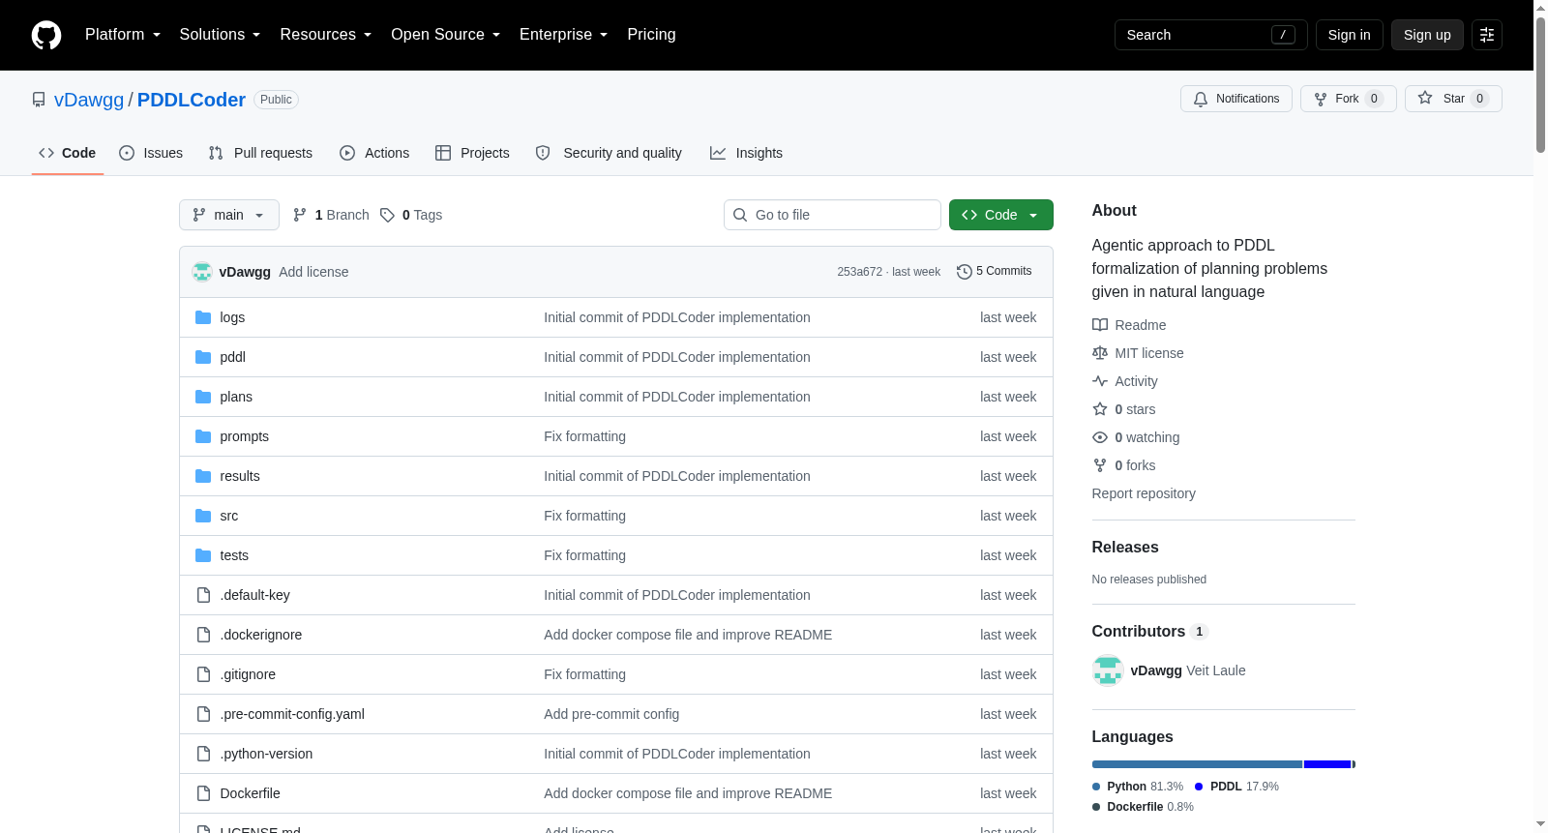Viewport: 1548px width, 833px height.
Task: Open the Releases heading link
Action: pos(1125,548)
